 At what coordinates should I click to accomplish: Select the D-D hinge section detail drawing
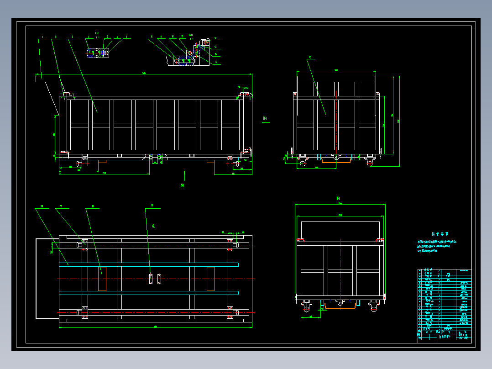(188, 53)
